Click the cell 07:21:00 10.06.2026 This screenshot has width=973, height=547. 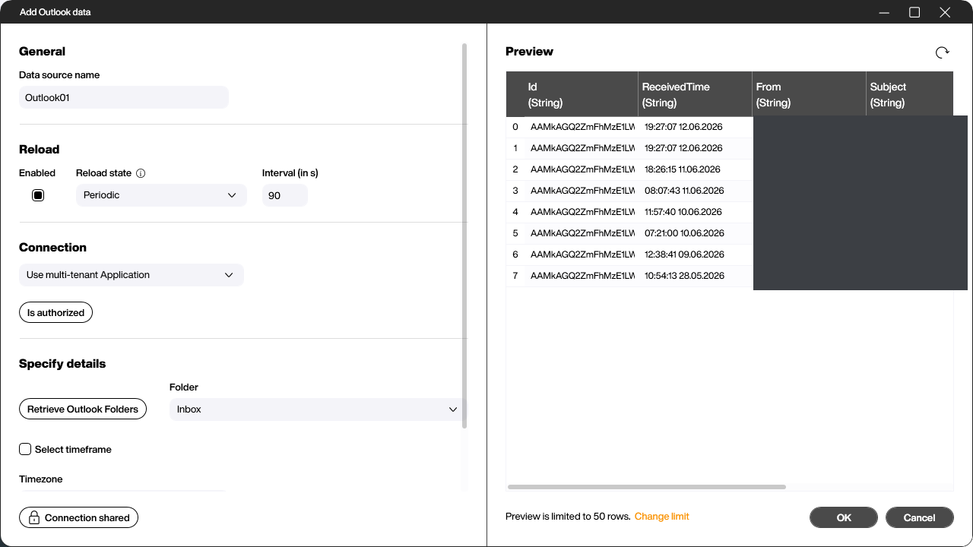coord(695,233)
